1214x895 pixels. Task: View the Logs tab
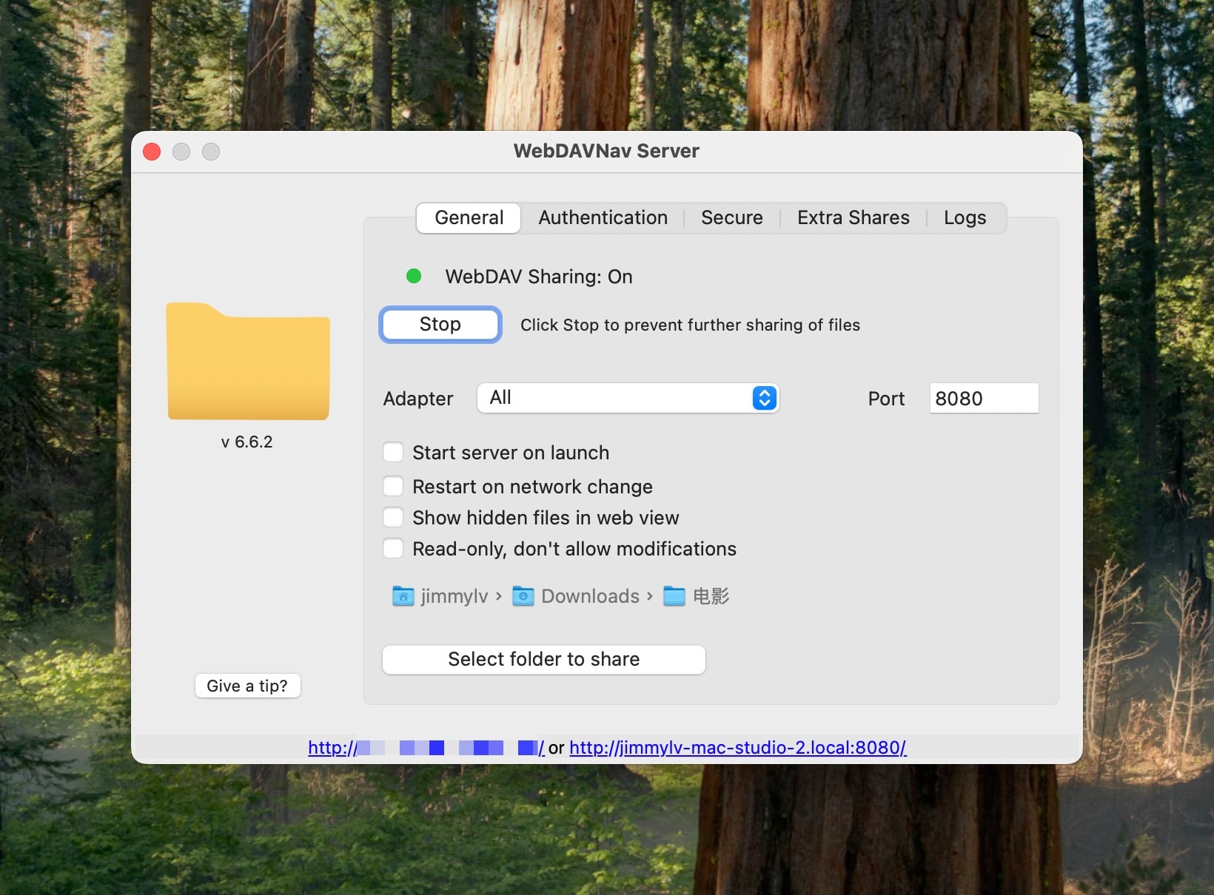coord(965,217)
